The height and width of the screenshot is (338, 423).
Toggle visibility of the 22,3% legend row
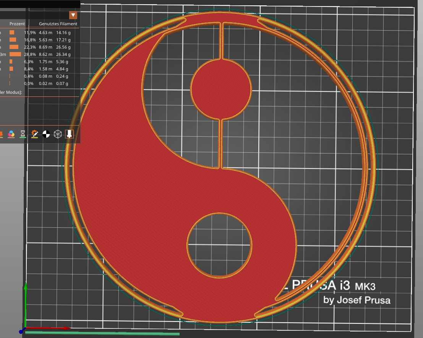pyautogui.click(x=39, y=47)
